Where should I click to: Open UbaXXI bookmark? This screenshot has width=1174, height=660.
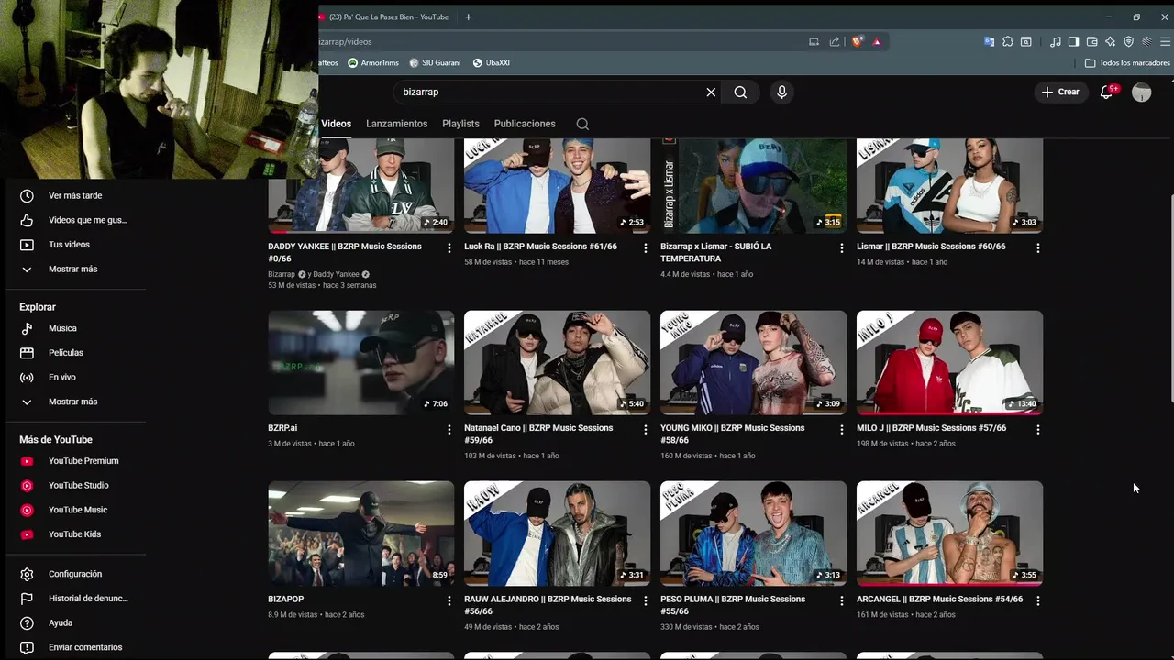(x=492, y=63)
